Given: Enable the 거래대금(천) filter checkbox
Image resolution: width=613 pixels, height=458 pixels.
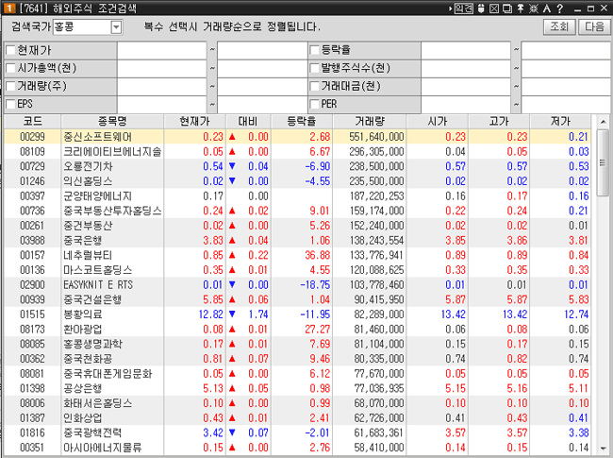Looking at the screenshot, I should [314, 86].
